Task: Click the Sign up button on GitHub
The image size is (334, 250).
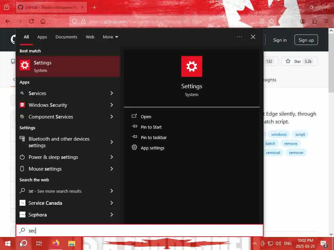Action: (x=306, y=40)
